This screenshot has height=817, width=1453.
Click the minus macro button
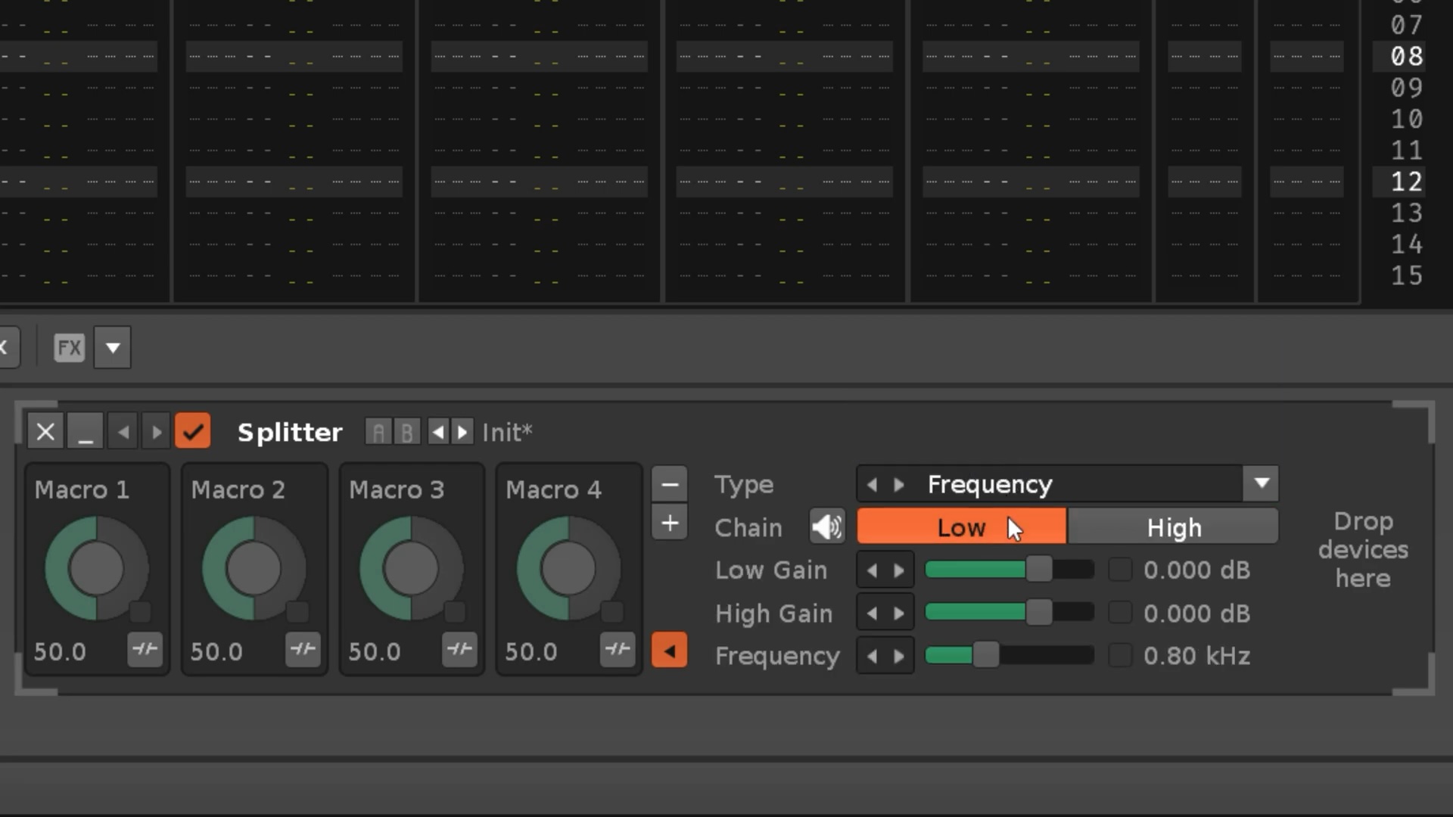[670, 484]
